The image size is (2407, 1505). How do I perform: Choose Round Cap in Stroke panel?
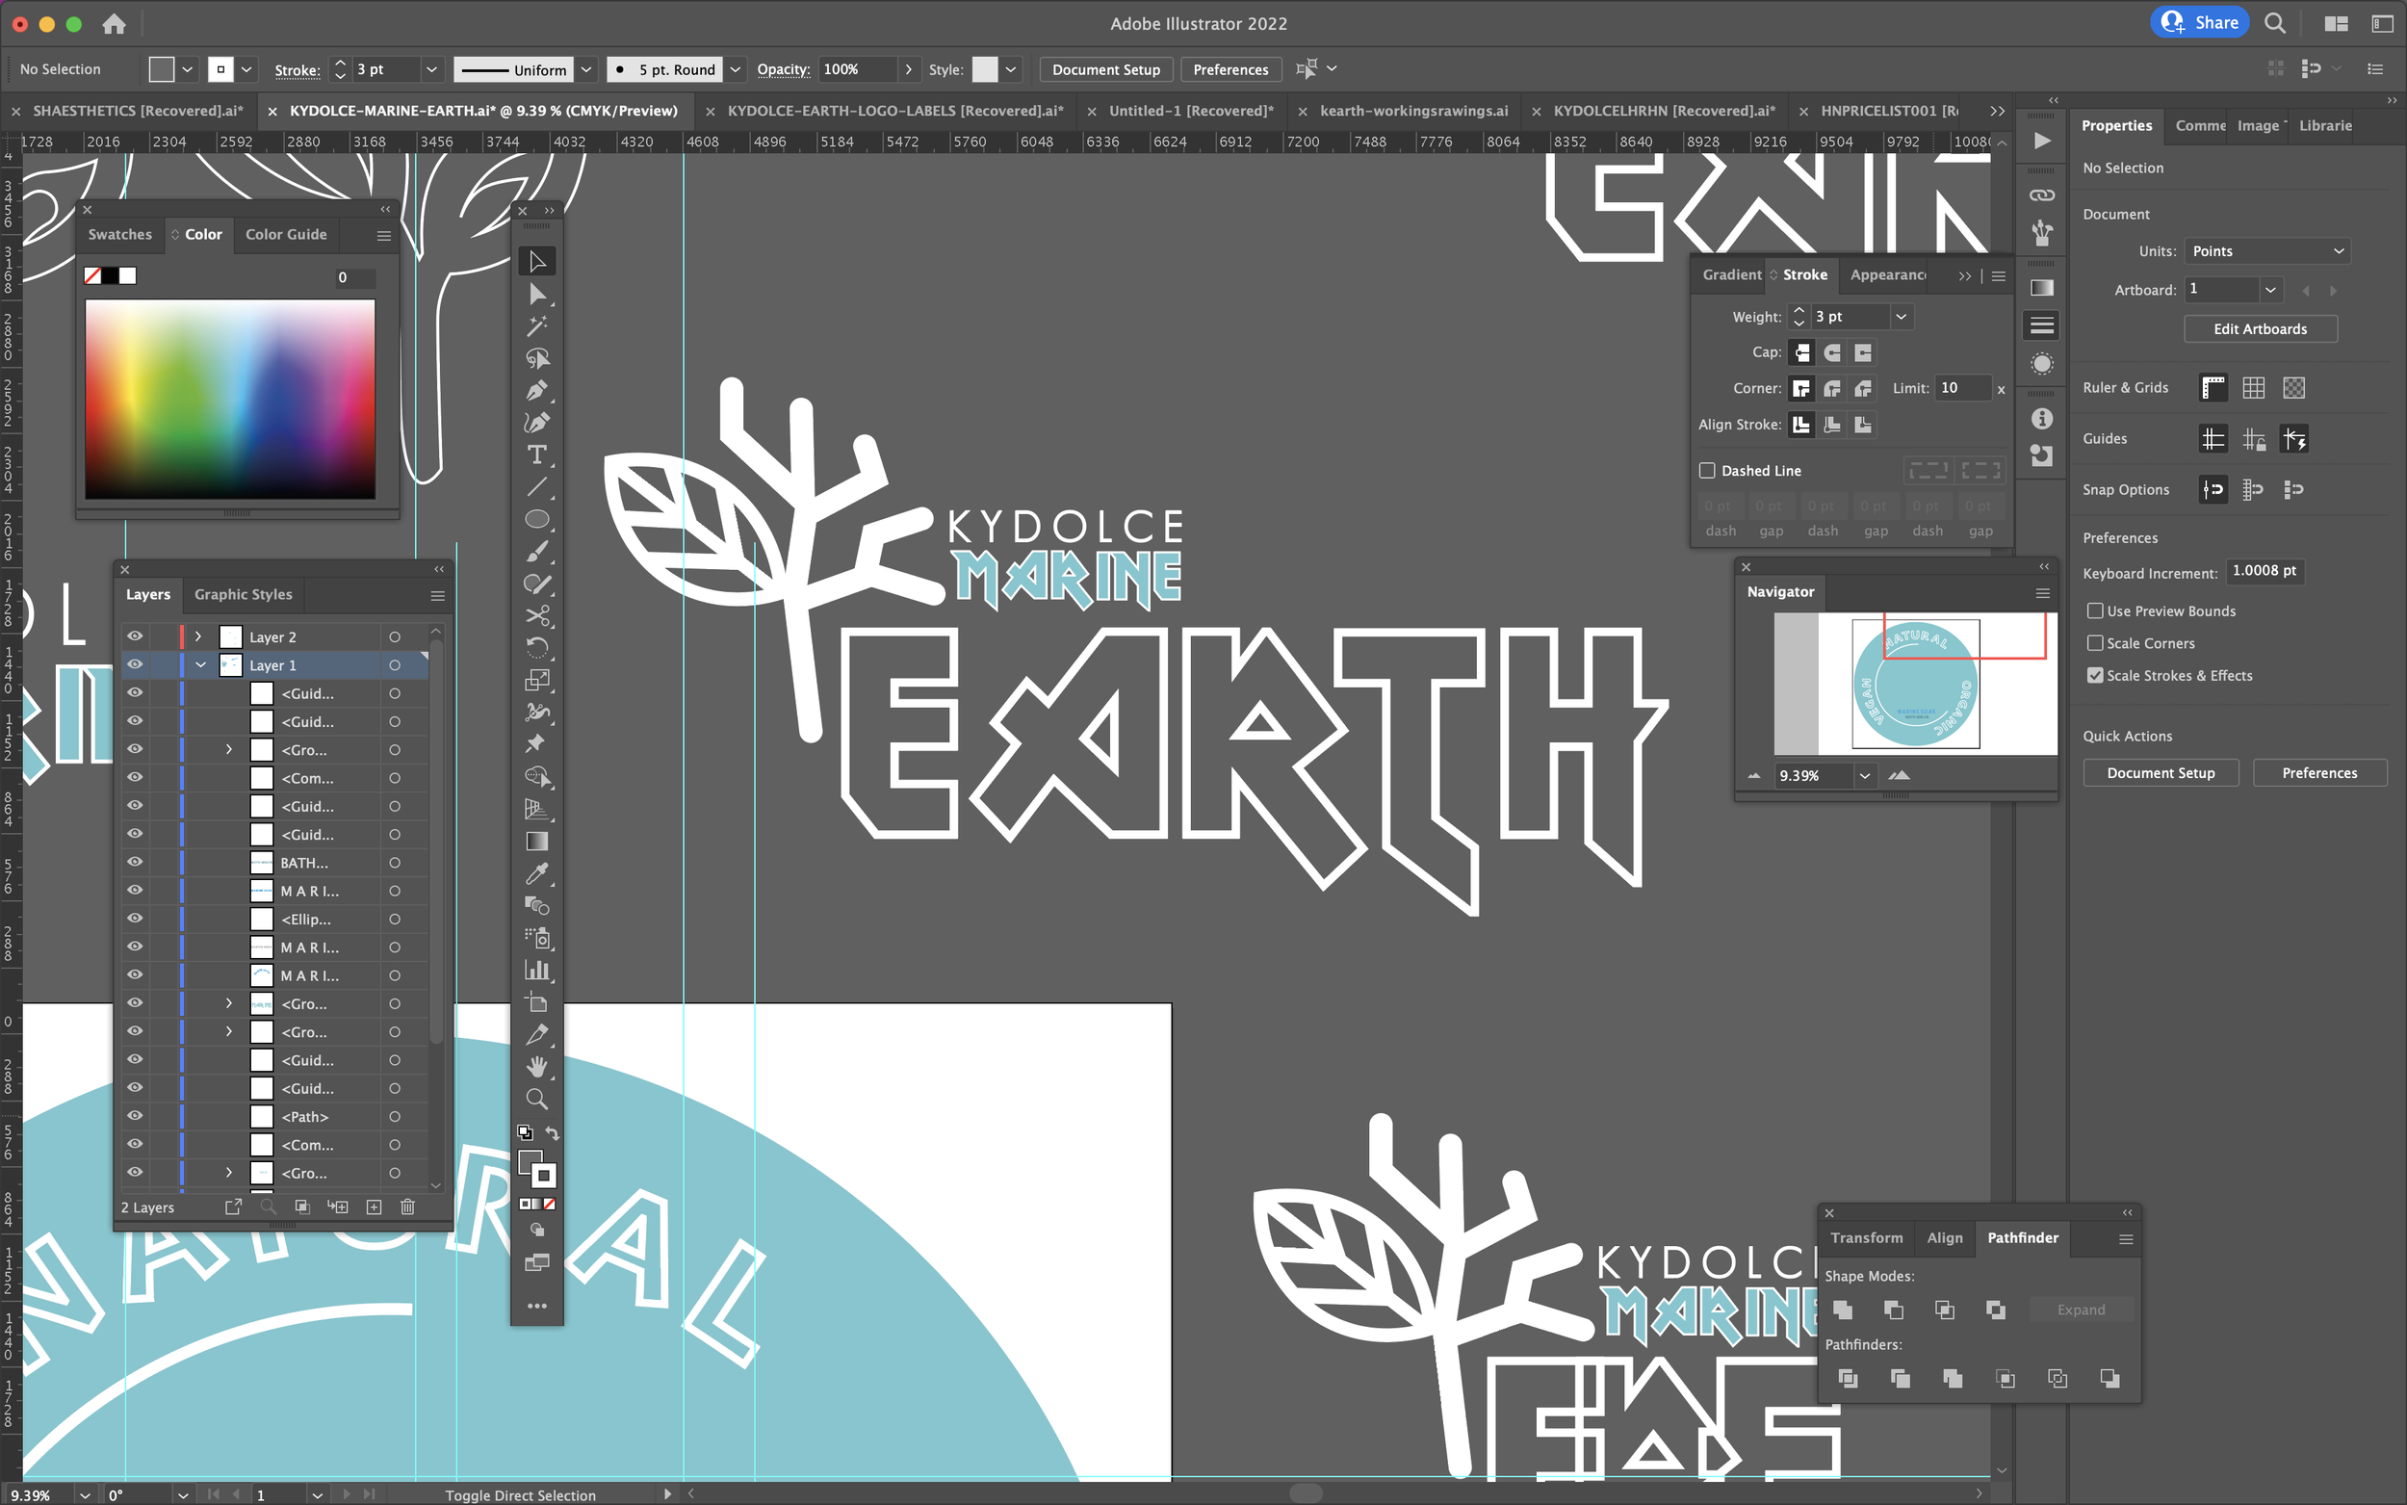click(1832, 352)
